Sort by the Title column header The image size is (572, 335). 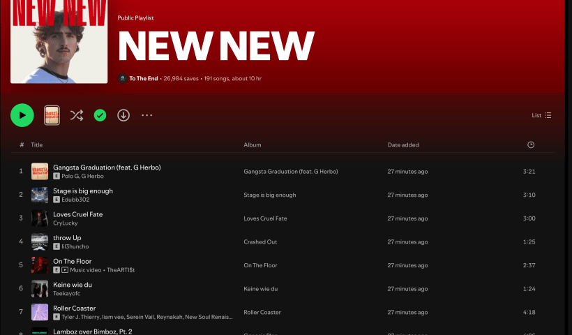[x=37, y=144]
